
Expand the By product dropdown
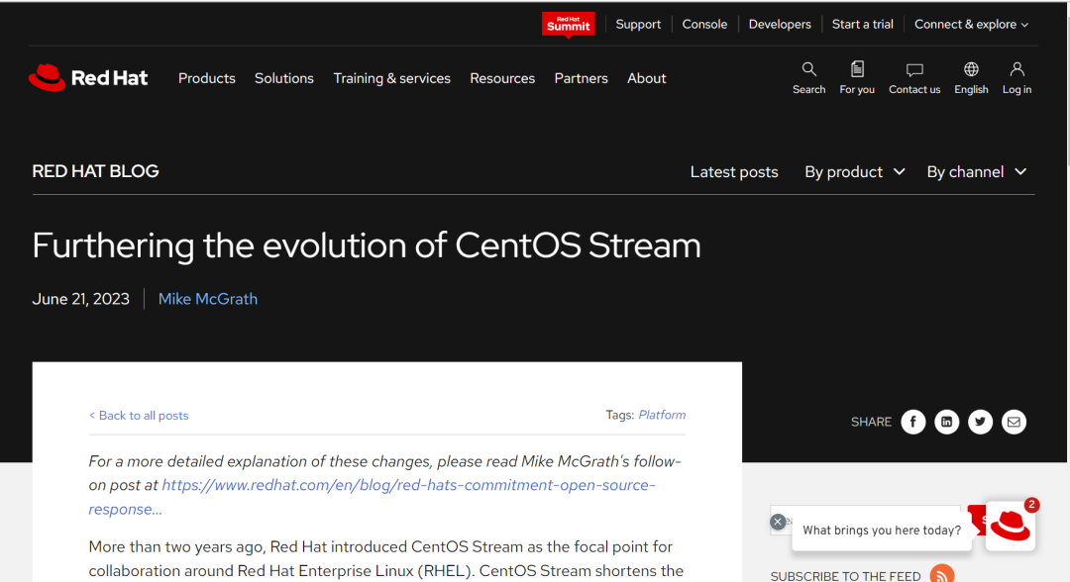coord(854,172)
